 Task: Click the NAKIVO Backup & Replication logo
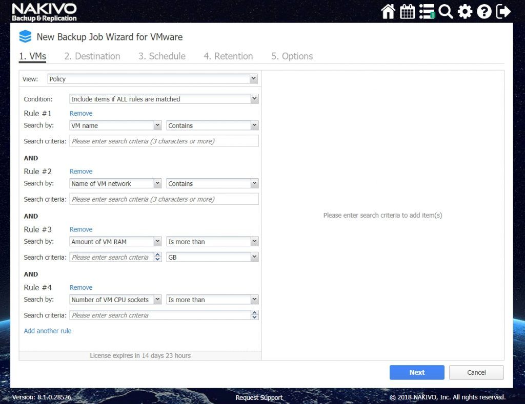(44, 12)
